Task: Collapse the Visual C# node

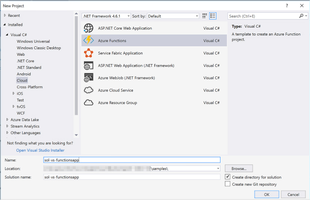Action: point(7,34)
